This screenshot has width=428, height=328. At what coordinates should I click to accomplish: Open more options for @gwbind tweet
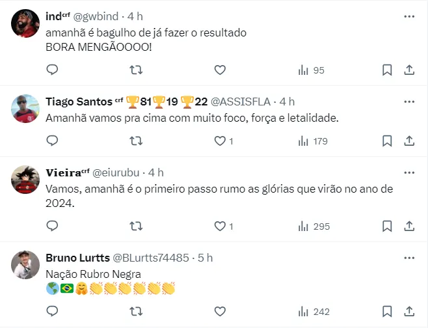click(409, 16)
